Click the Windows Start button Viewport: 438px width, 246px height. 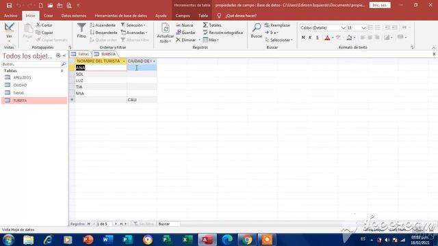[8, 240]
